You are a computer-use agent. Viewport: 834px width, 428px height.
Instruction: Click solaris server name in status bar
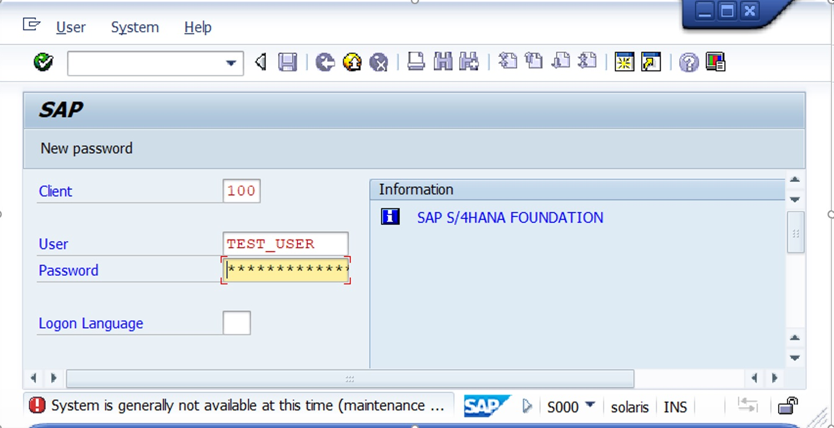coord(629,407)
